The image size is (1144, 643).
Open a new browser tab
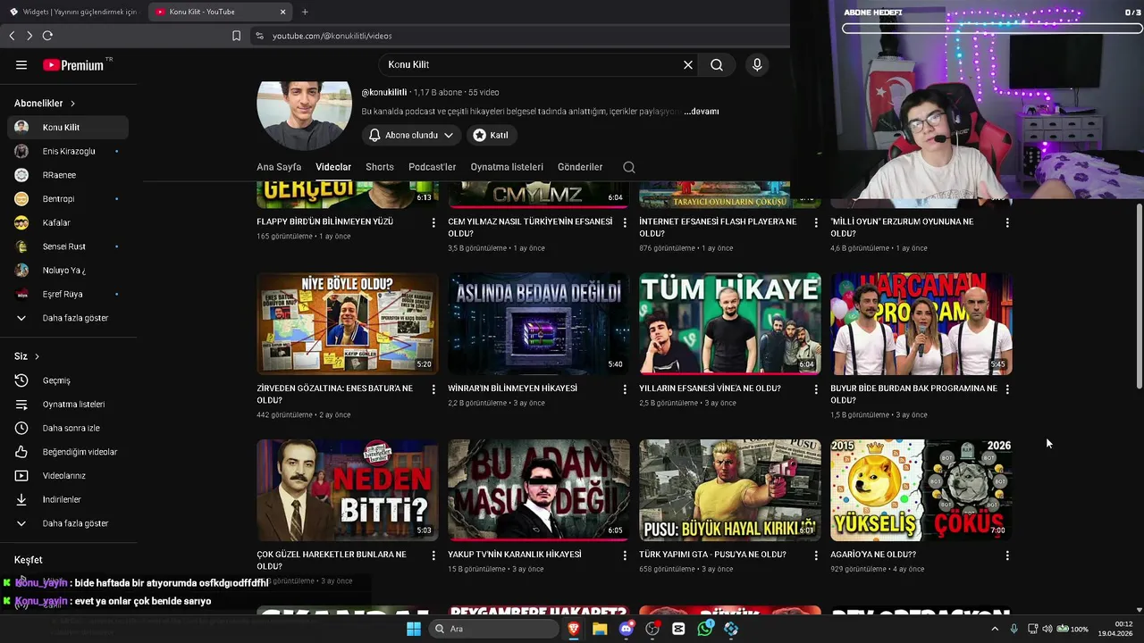pyautogui.click(x=305, y=12)
